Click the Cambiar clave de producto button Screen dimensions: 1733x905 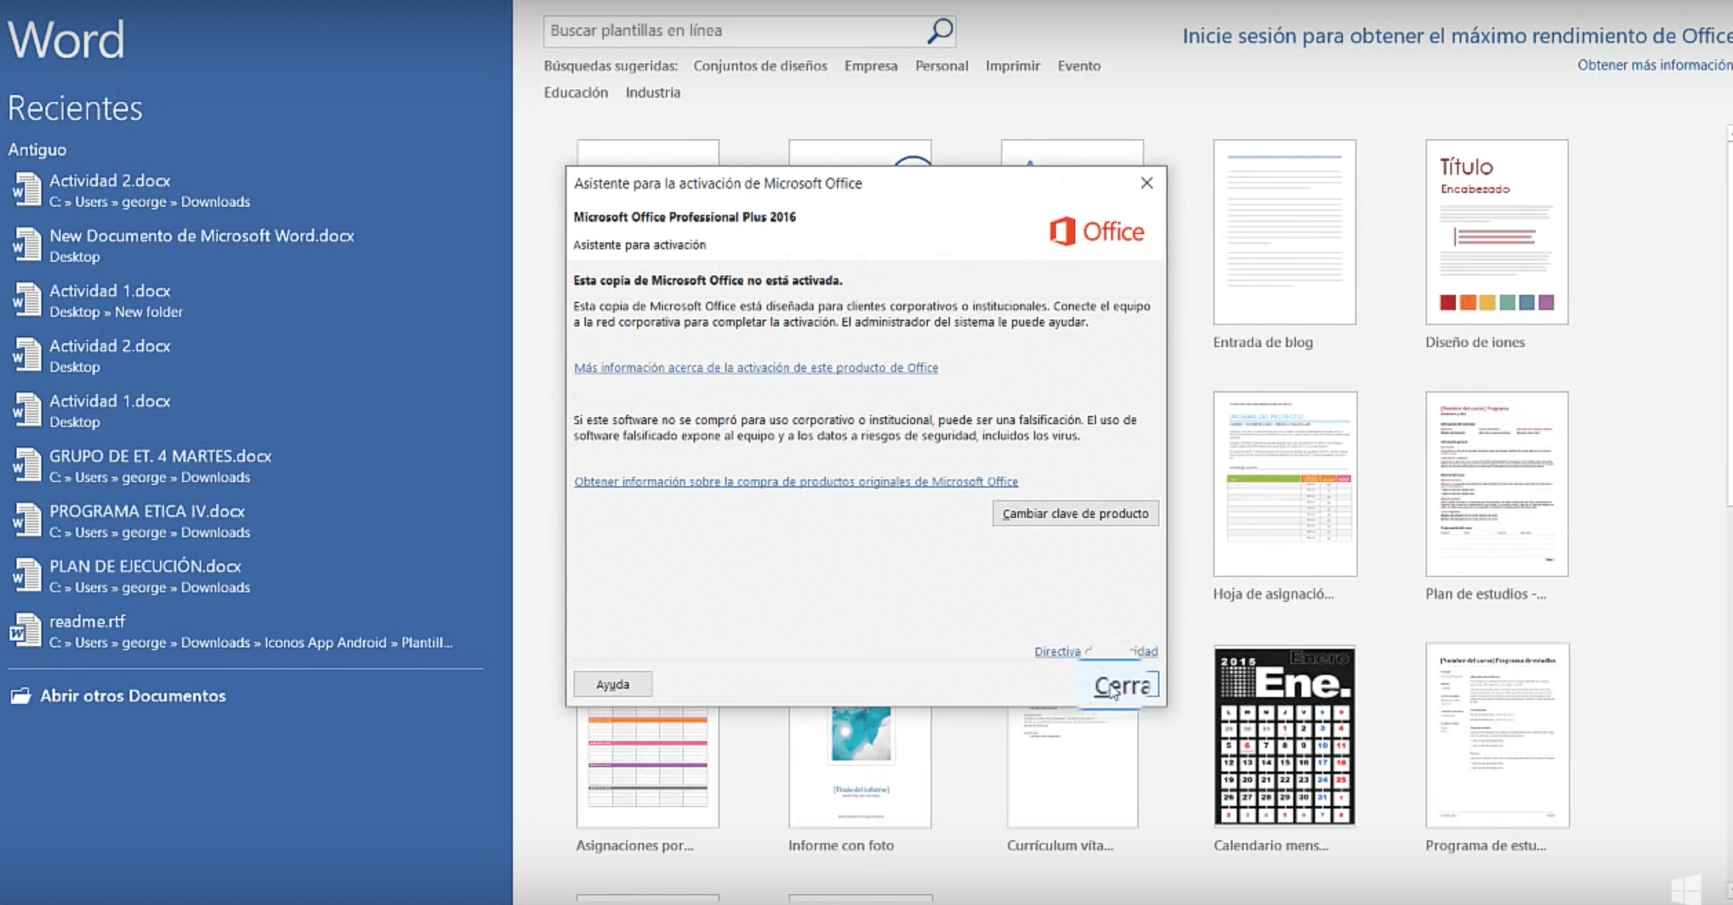pyautogui.click(x=1075, y=514)
